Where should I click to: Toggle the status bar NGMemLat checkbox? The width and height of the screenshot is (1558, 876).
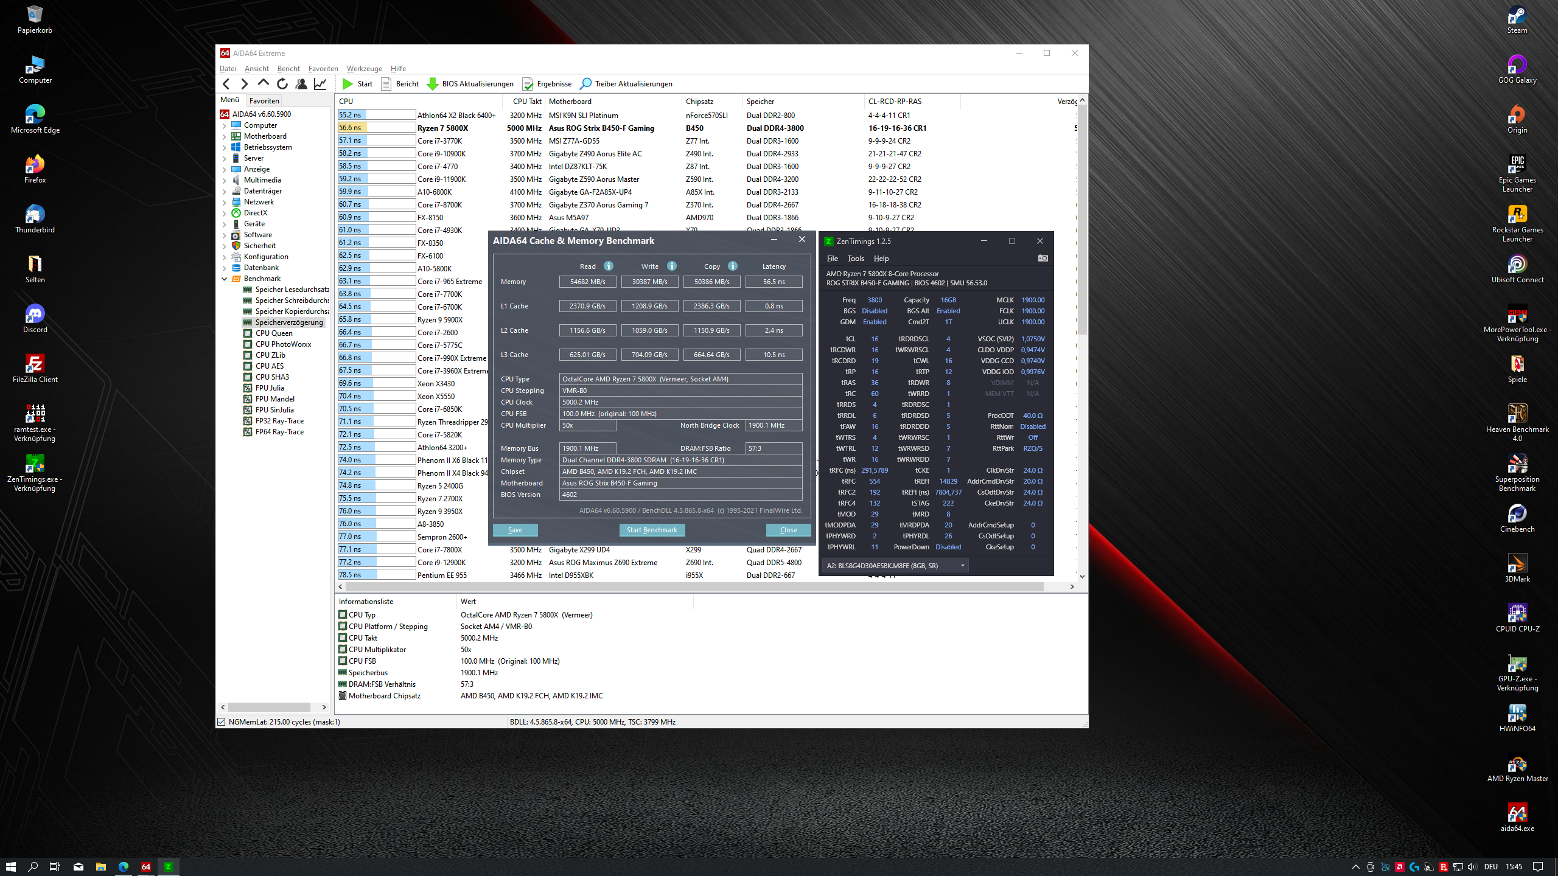222,722
